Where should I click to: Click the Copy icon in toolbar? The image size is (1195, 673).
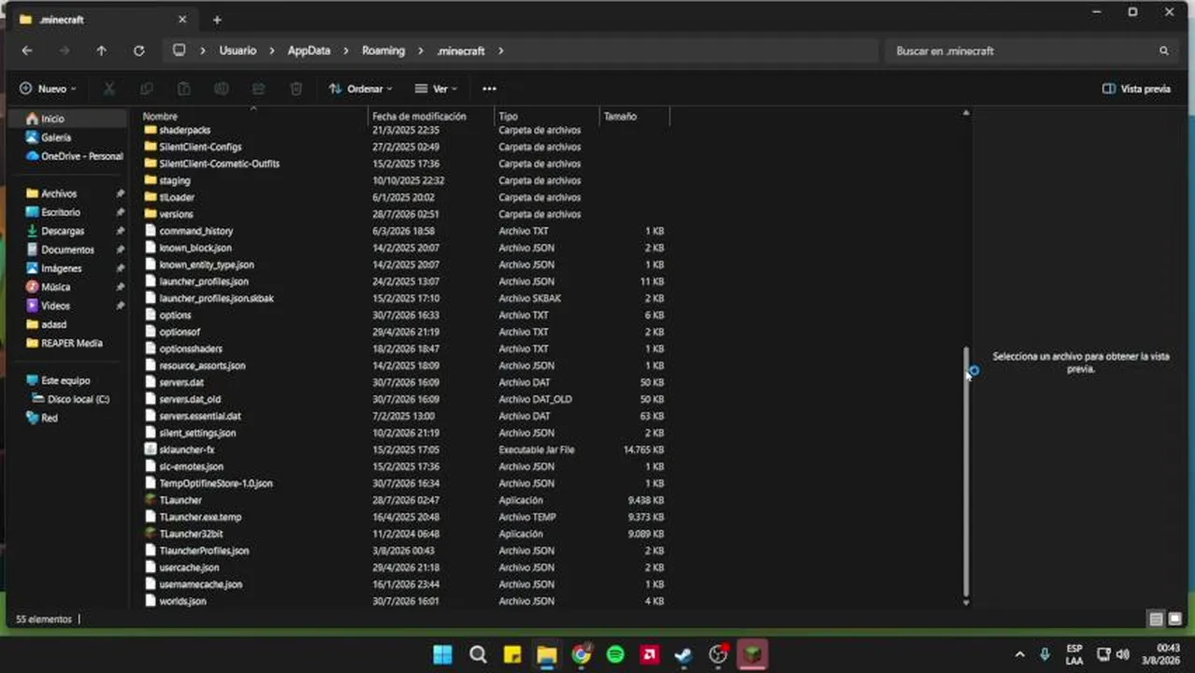146,89
